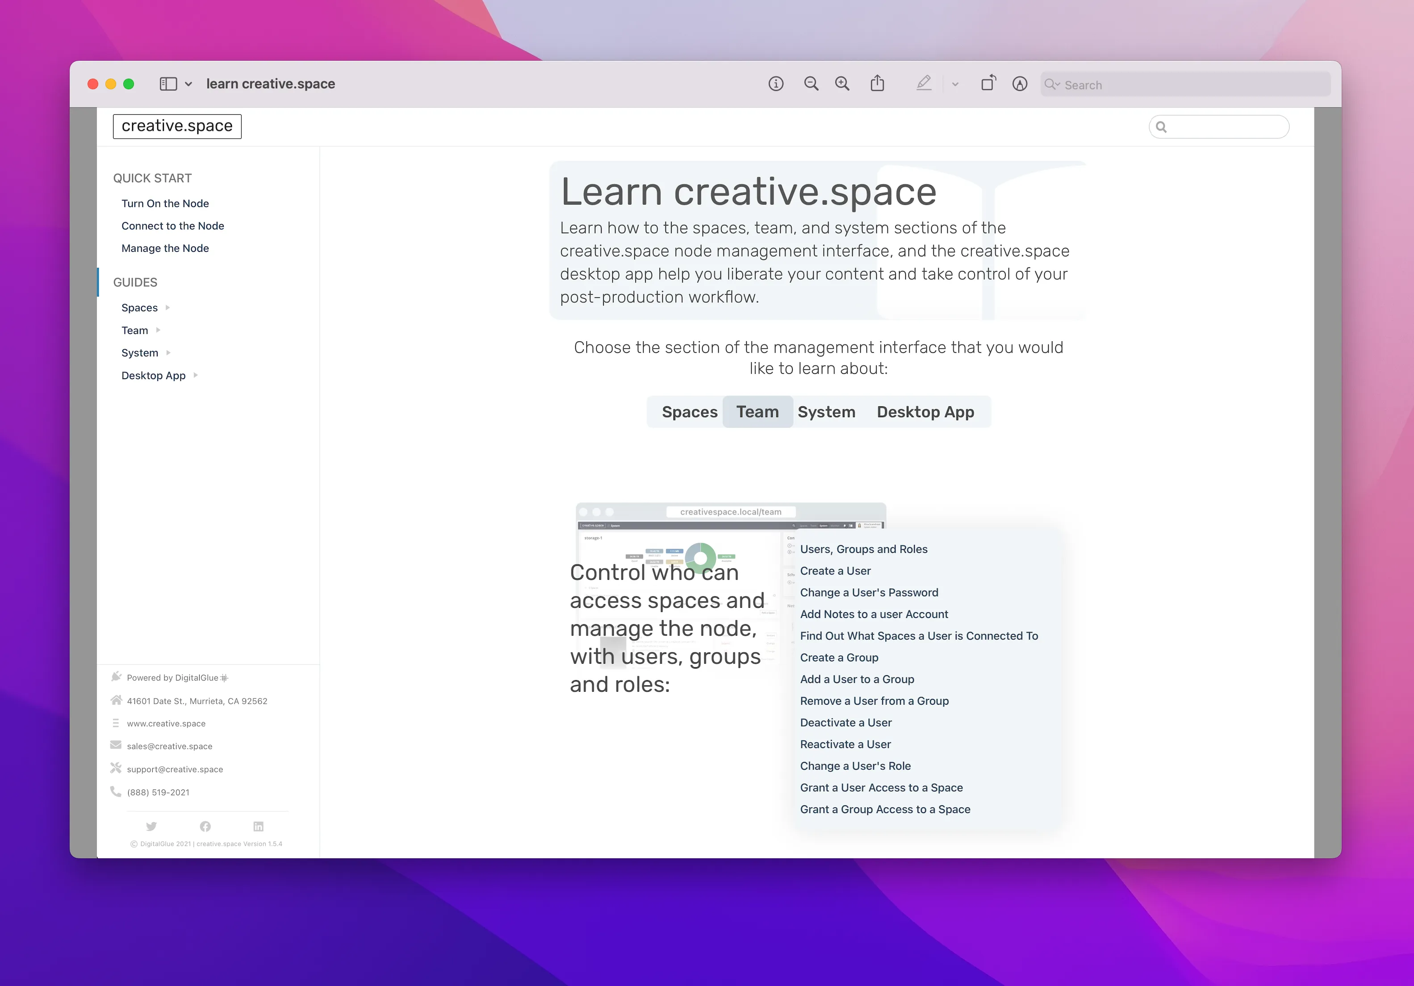Screen dimensions: 1414x986
Task: Open Spaces in the sidebar guides
Action: point(139,308)
